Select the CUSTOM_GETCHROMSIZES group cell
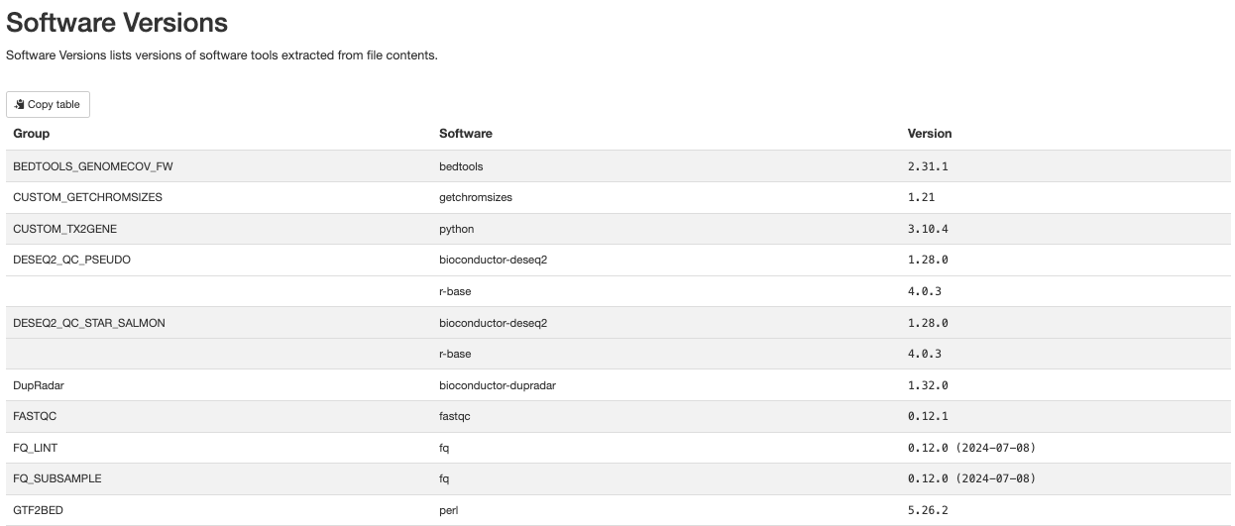 87,197
